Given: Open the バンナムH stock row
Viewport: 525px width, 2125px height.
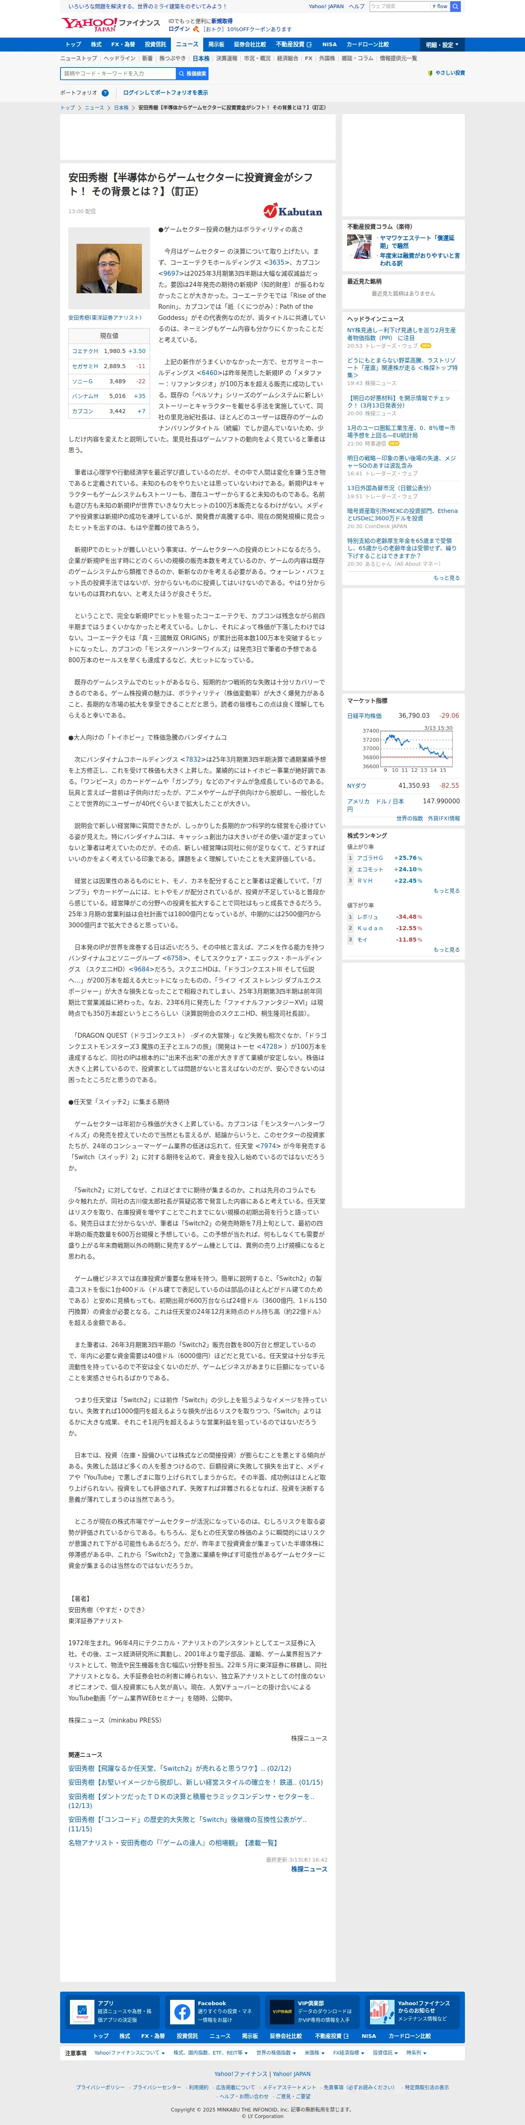Looking at the screenshot, I should point(109,396).
